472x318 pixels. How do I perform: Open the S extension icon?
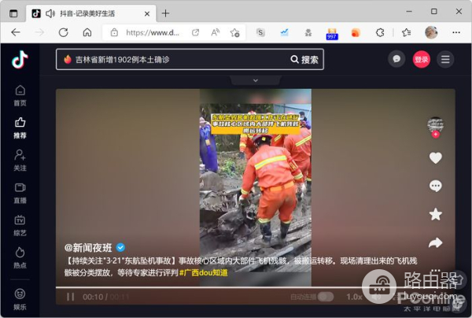(x=260, y=32)
